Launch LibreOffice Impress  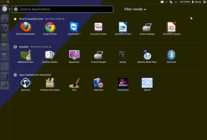[x=171, y=27]
